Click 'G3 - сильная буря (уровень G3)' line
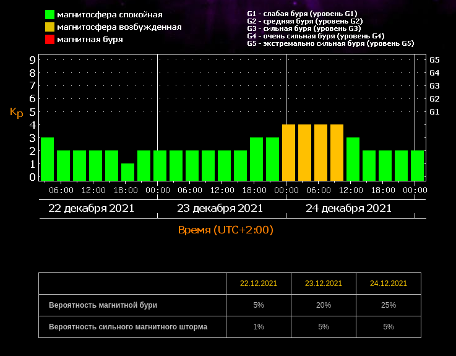456x356 pixels. (x=304, y=28)
